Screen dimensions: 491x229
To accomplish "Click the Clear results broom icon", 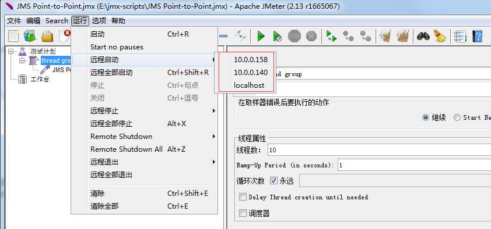I will coord(385,36).
